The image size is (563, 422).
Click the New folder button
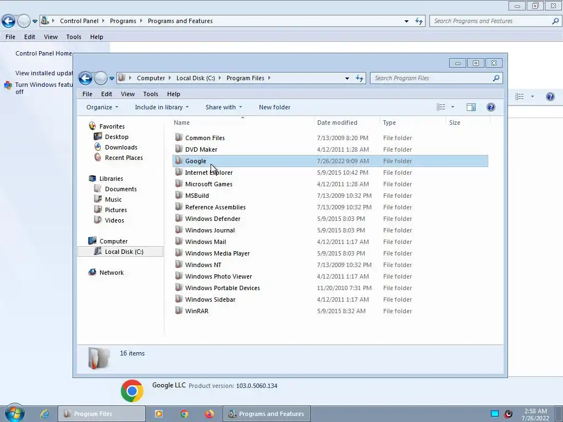(274, 107)
